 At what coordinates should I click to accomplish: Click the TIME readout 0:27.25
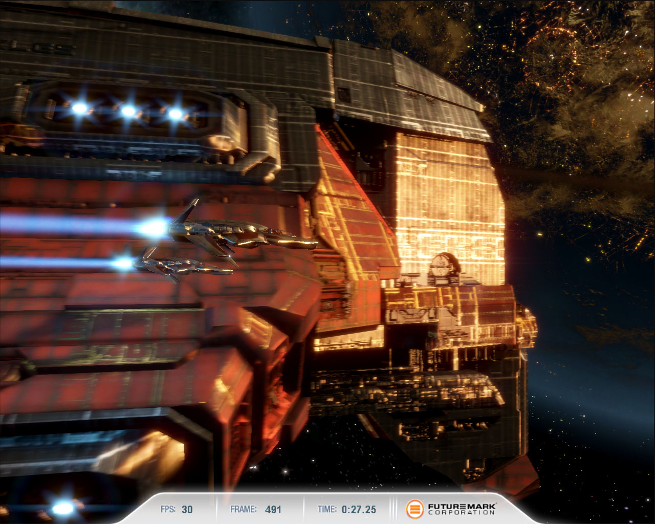coord(359,509)
